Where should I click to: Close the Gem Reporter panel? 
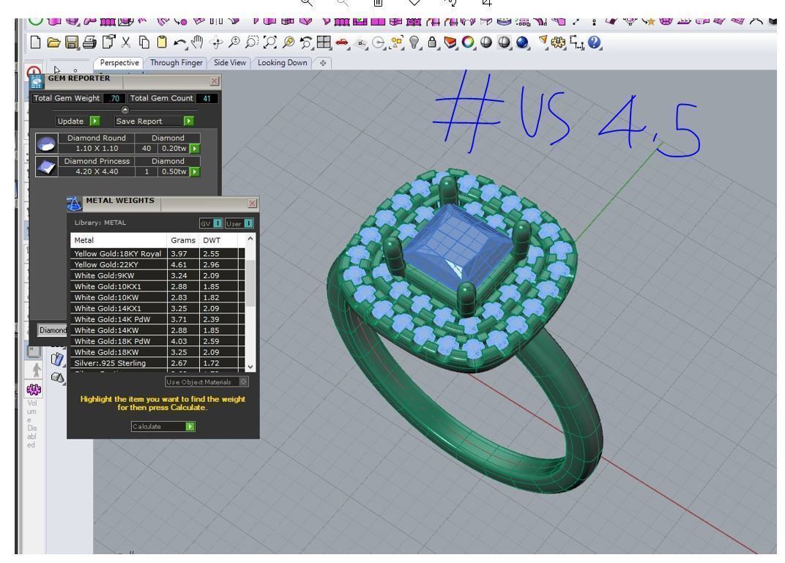coord(215,81)
